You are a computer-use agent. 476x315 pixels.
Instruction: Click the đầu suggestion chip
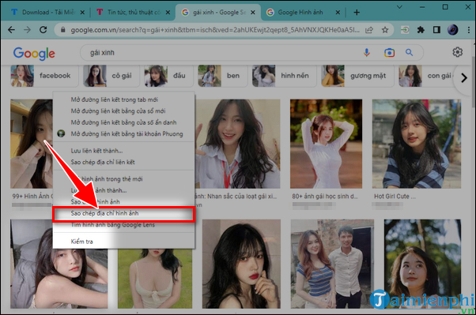click(168, 76)
